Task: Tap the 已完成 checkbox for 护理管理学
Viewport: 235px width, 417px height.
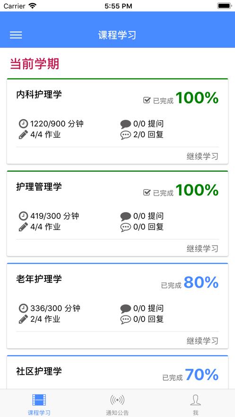Action: click(147, 193)
